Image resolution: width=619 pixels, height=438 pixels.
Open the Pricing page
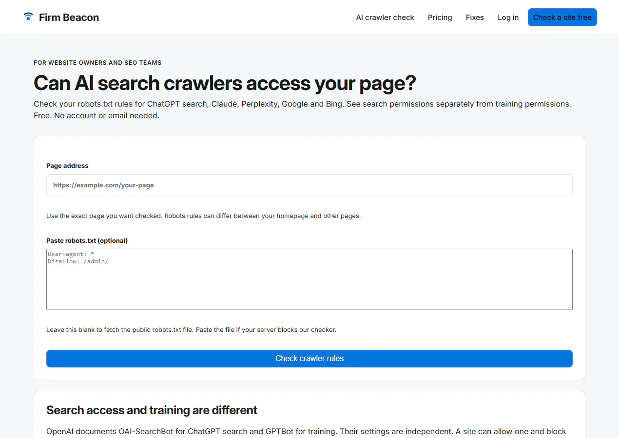[440, 18]
